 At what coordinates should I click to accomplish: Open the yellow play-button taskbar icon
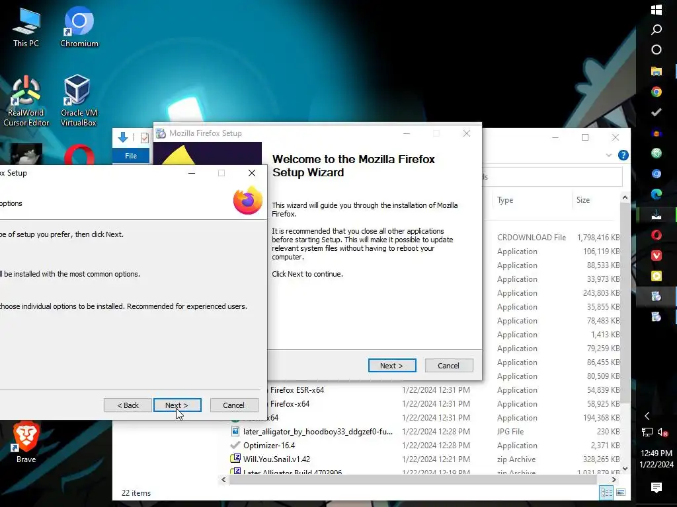(657, 276)
